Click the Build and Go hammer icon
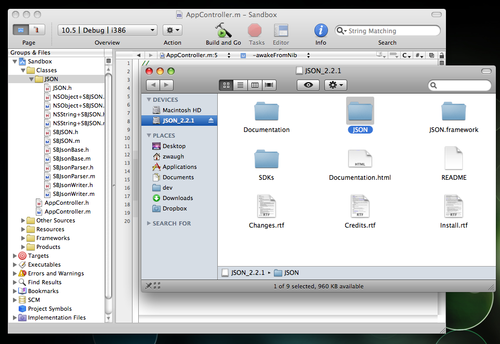The width and height of the screenshot is (500, 344). (x=223, y=31)
